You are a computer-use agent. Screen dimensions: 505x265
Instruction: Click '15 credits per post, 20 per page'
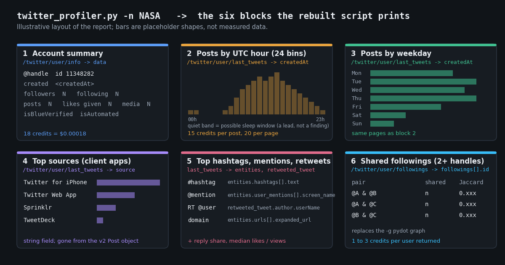pyautogui.click(x=233, y=133)
